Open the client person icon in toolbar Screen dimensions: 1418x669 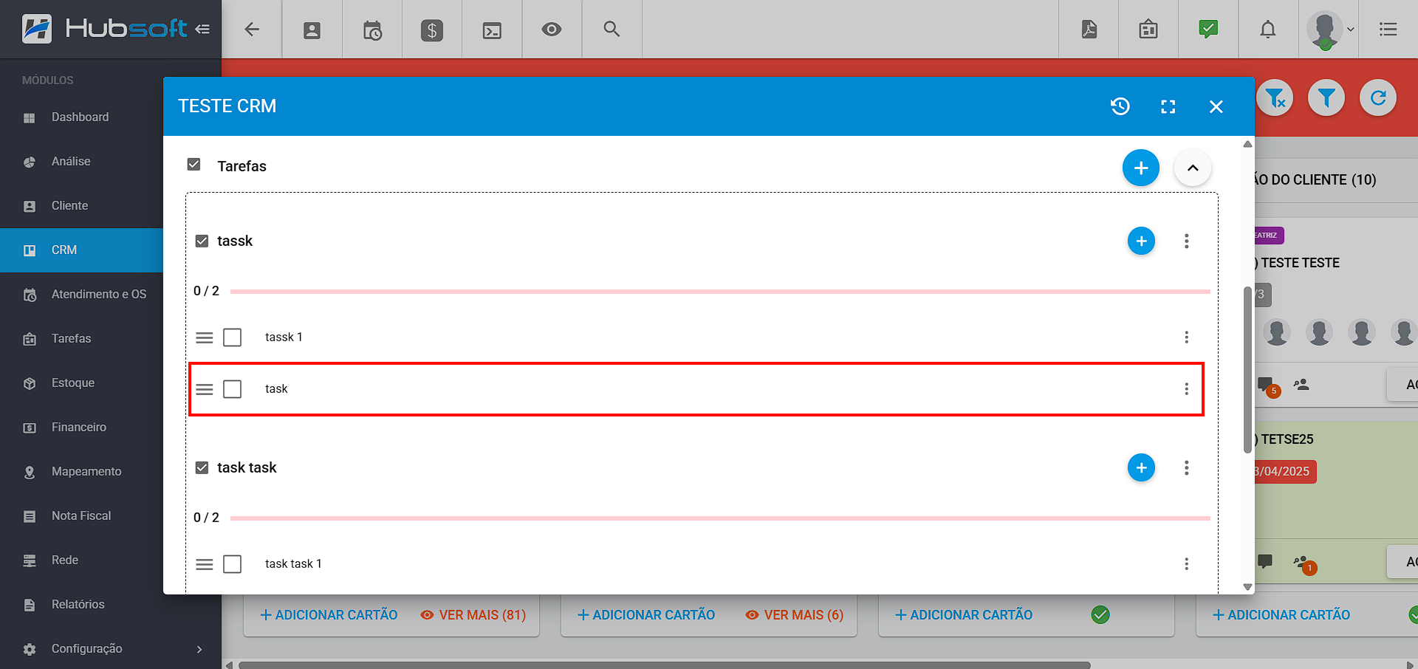[312, 30]
